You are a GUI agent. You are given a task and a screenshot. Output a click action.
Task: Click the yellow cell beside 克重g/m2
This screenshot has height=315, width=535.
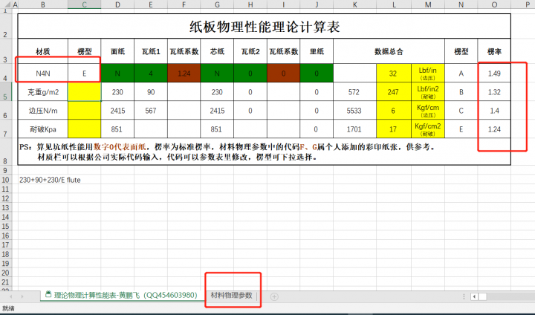click(x=84, y=92)
